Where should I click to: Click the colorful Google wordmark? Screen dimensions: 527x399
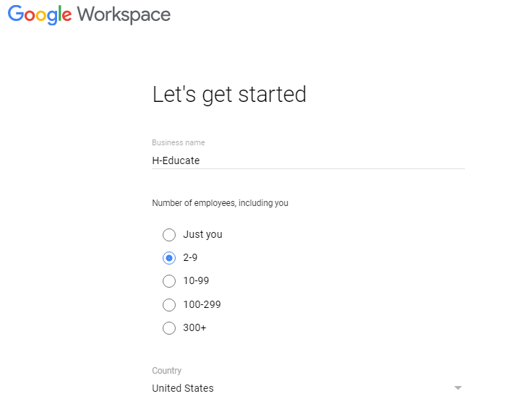tap(40, 14)
